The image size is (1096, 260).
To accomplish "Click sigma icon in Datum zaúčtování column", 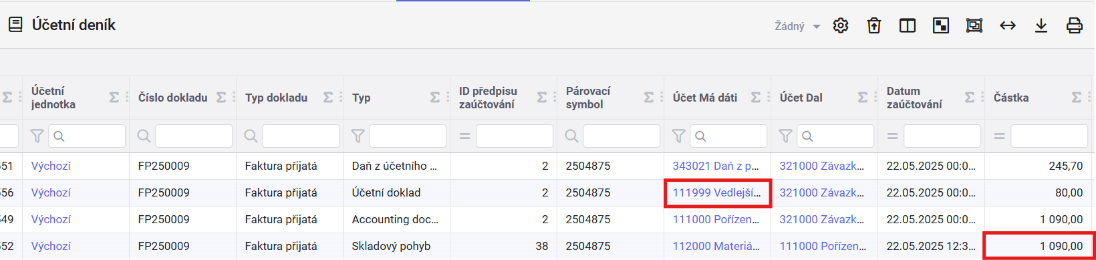I will [970, 98].
